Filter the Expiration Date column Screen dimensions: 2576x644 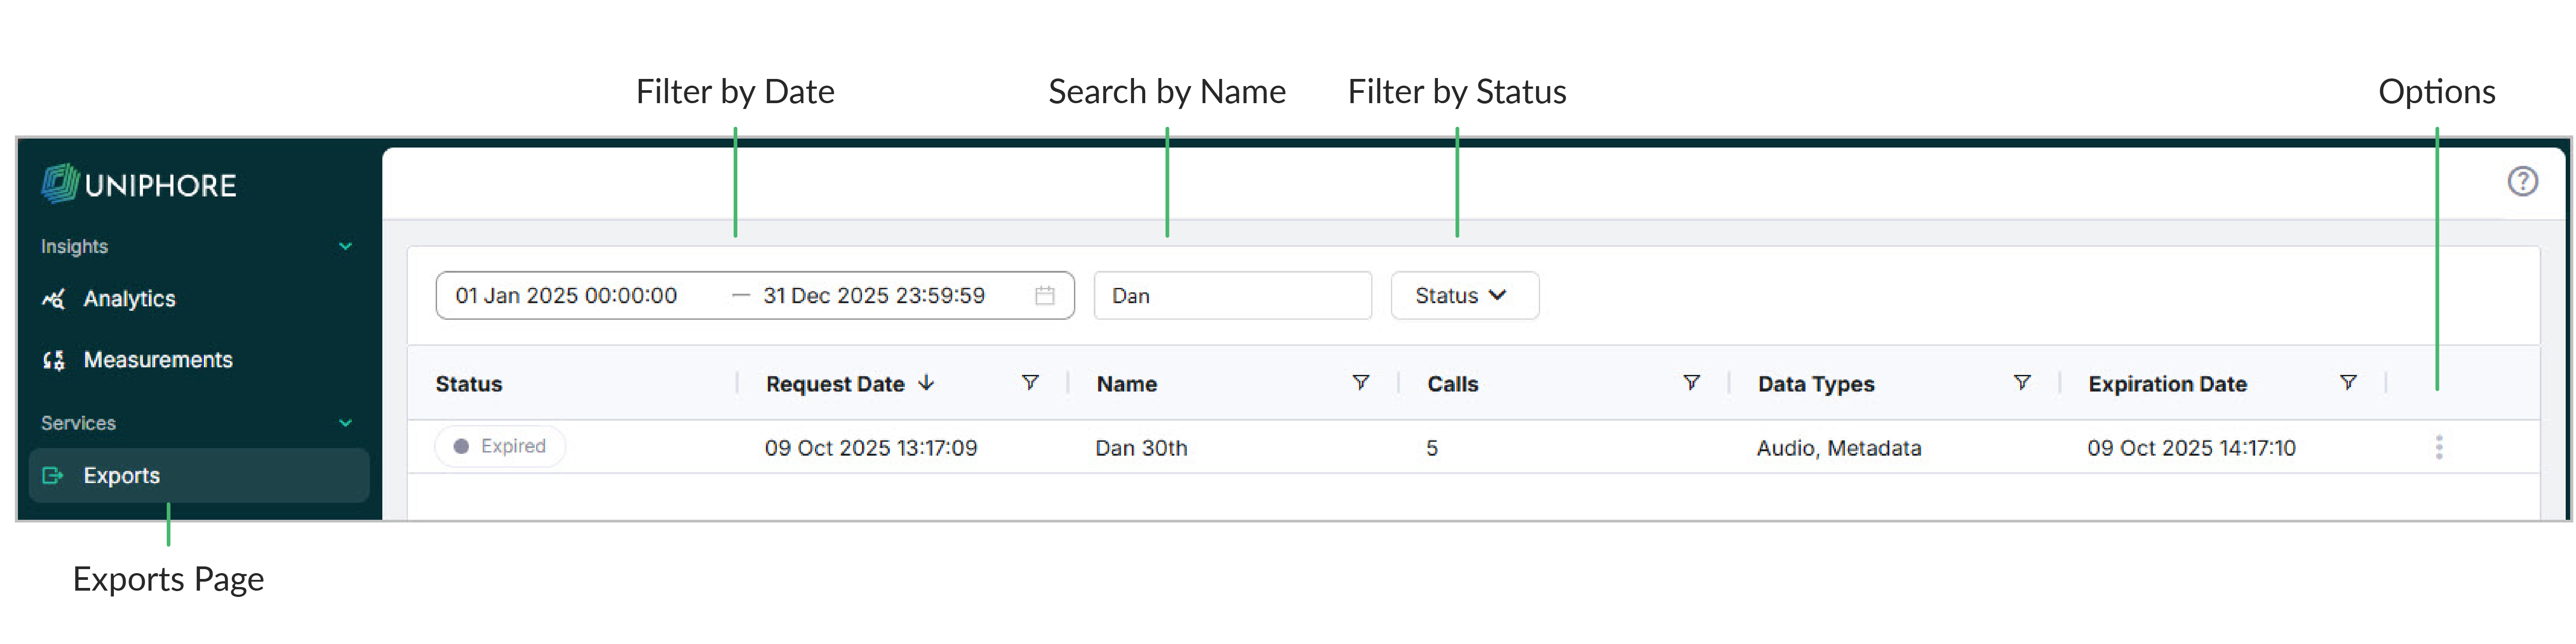coord(2348,383)
